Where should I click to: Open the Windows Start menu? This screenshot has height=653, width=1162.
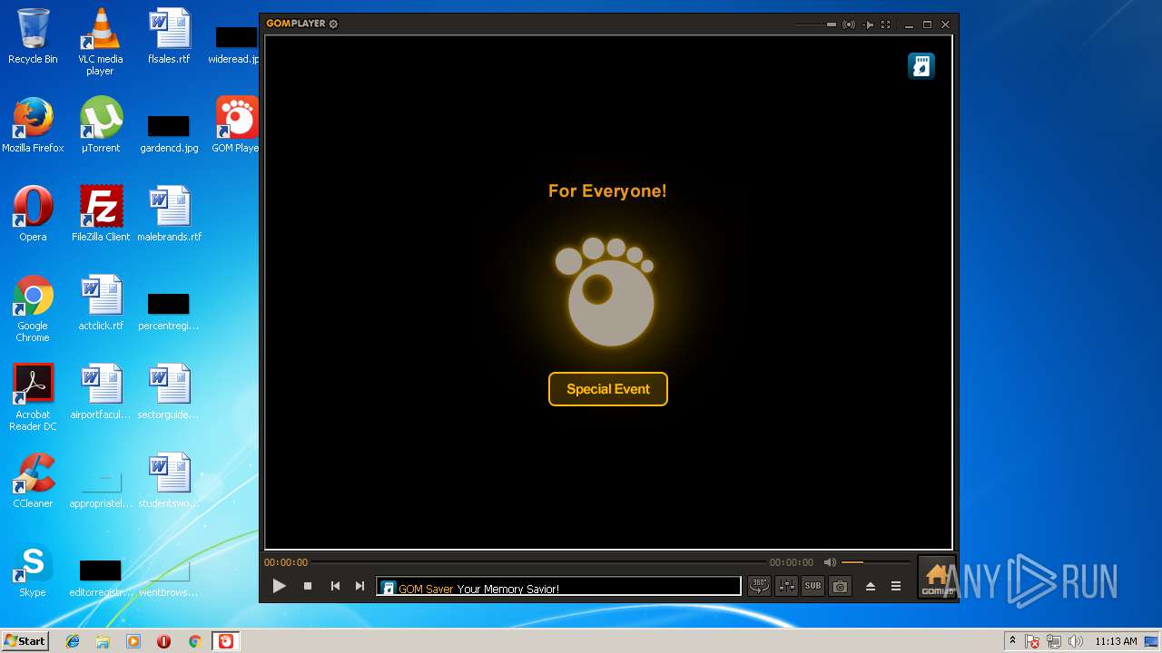[25, 641]
